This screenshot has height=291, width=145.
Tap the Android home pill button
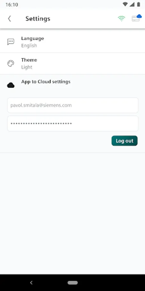(x=72, y=283)
